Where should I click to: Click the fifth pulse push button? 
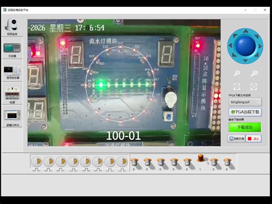(x=85, y=162)
